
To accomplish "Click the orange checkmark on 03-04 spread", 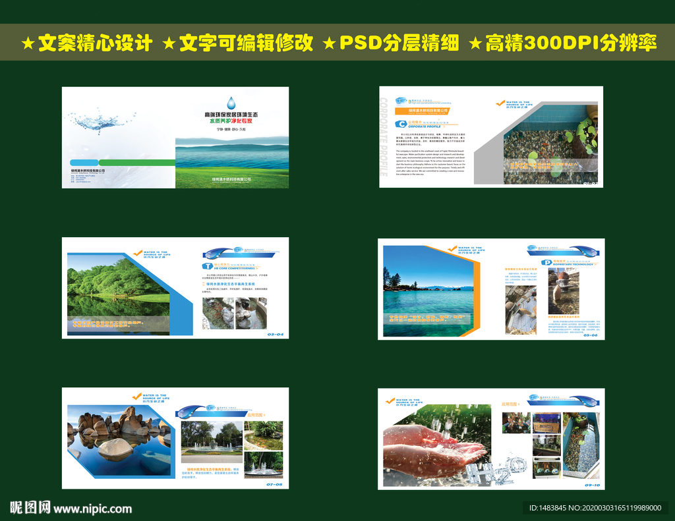I will (138, 253).
